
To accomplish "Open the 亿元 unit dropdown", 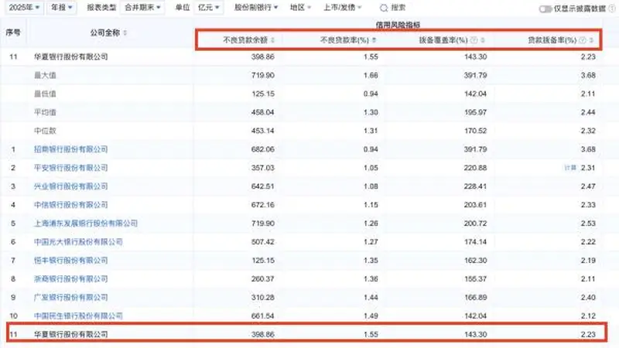I will click(x=208, y=8).
